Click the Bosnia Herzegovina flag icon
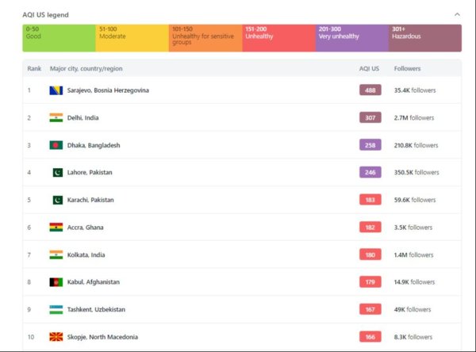 (x=56, y=90)
